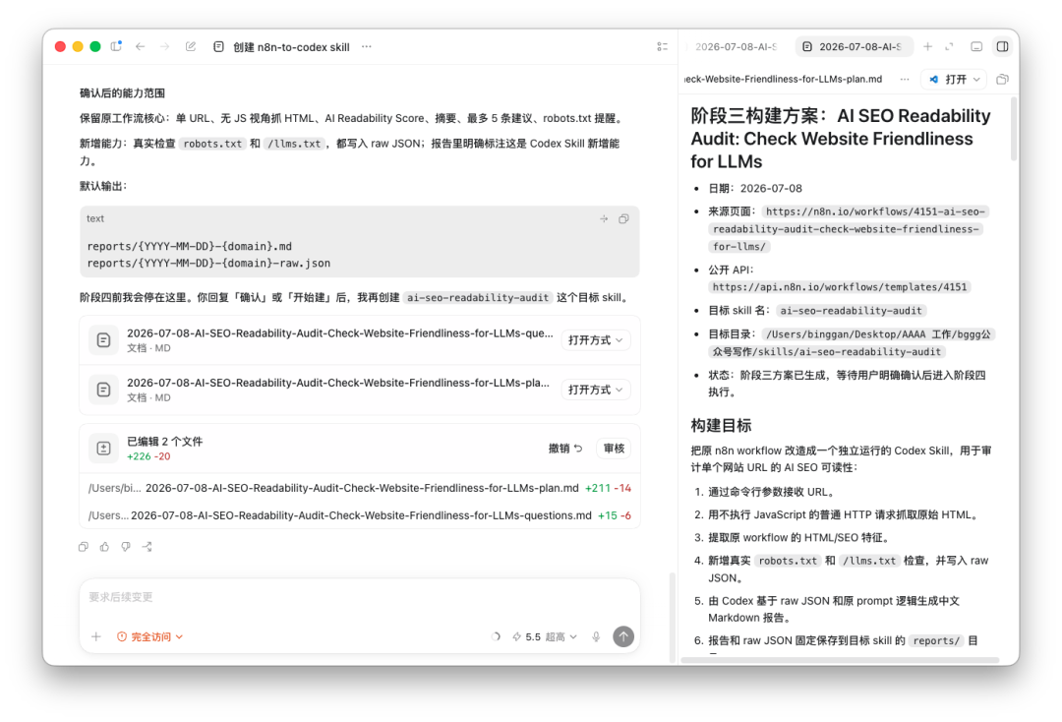Expand the side panel to full view

click(950, 47)
